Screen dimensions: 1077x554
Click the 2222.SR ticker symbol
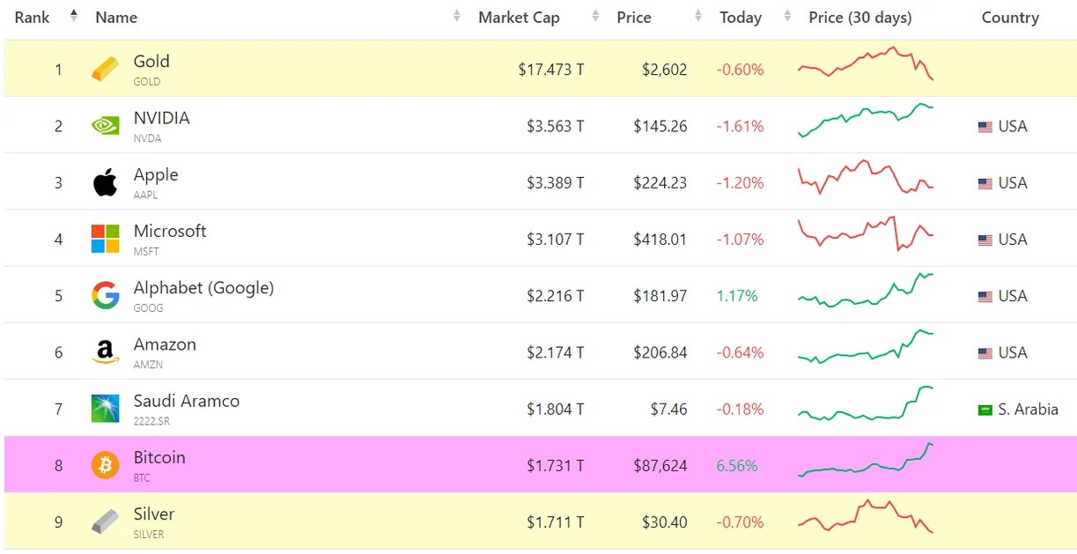tap(151, 421)
